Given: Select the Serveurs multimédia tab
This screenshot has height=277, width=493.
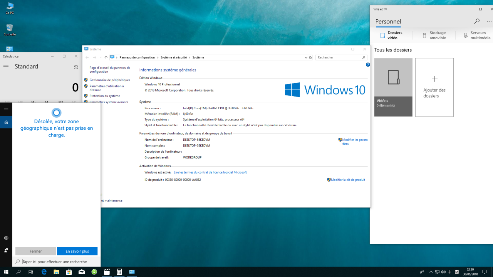Looking at the screenshot, I should 477,35.
